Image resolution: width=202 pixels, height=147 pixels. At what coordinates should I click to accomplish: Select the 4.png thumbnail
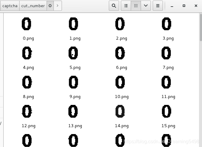pyautogui.click(x=27, y=53)
